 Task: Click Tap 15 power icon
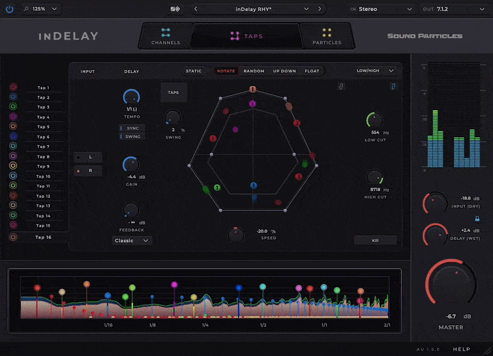coord(13,225)
